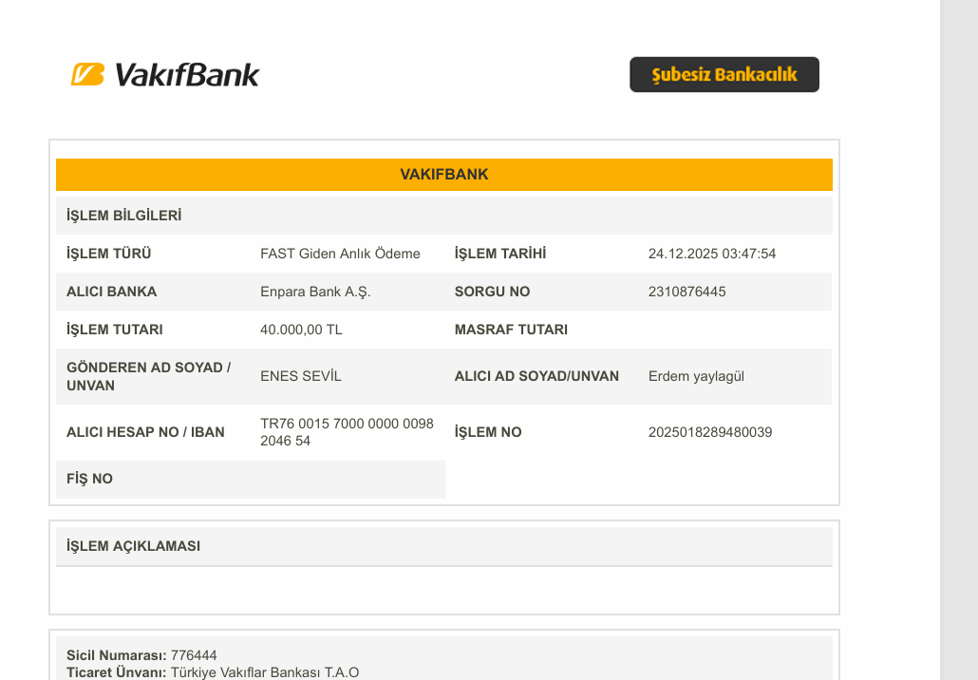The width and height of the screenshot is (978, 680).
Task: Click the GÖNDEREN AD SOYAD / UNVAN label
Action: (148, 377)
